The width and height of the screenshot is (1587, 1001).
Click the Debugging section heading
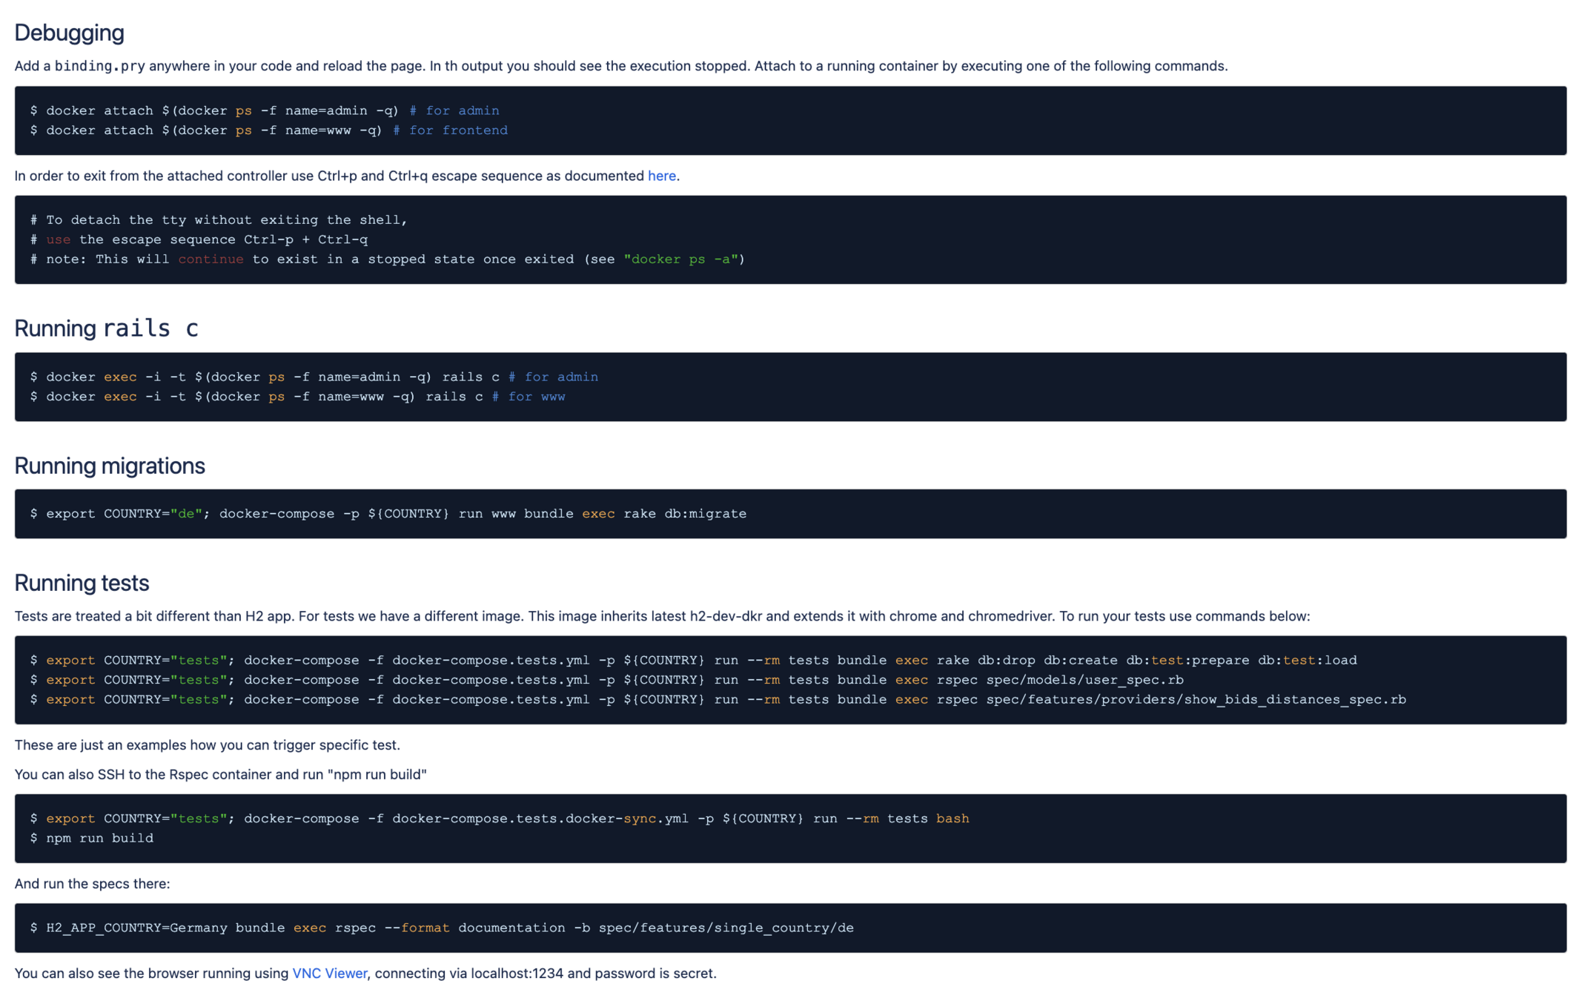[x=69, y=33]
